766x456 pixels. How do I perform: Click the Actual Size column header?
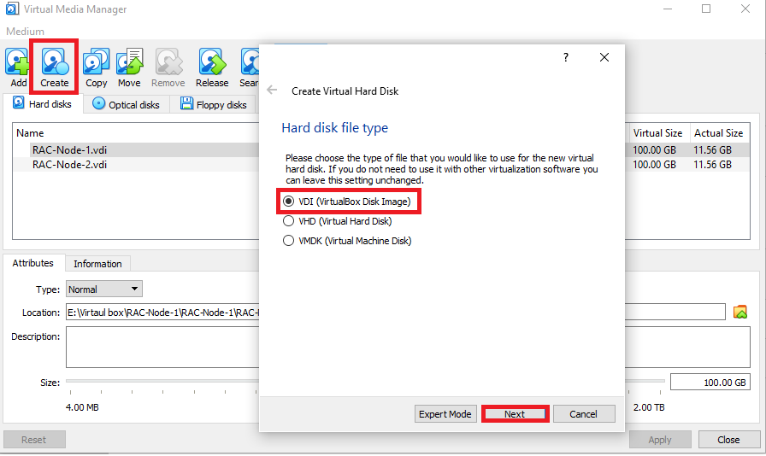pos(719,133)
